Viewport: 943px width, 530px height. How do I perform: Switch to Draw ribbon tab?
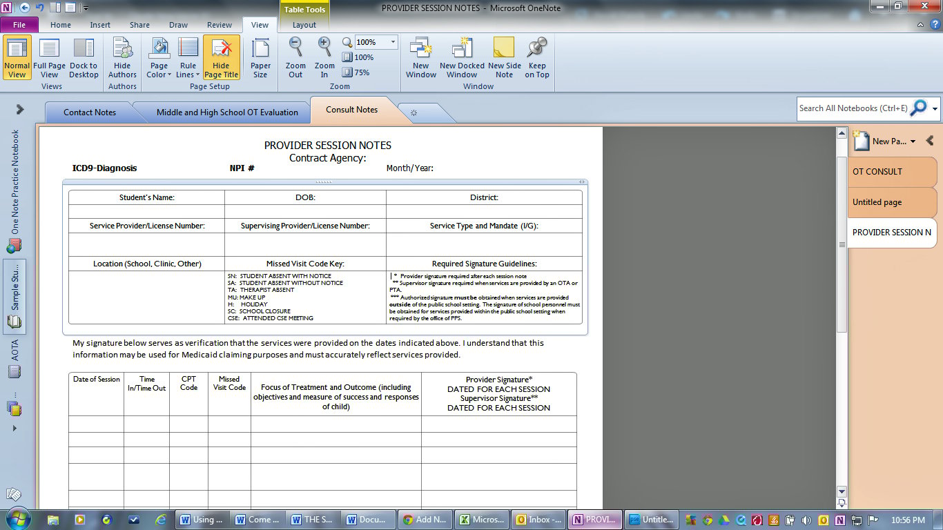pyautogui.click(x=178, y=25)
